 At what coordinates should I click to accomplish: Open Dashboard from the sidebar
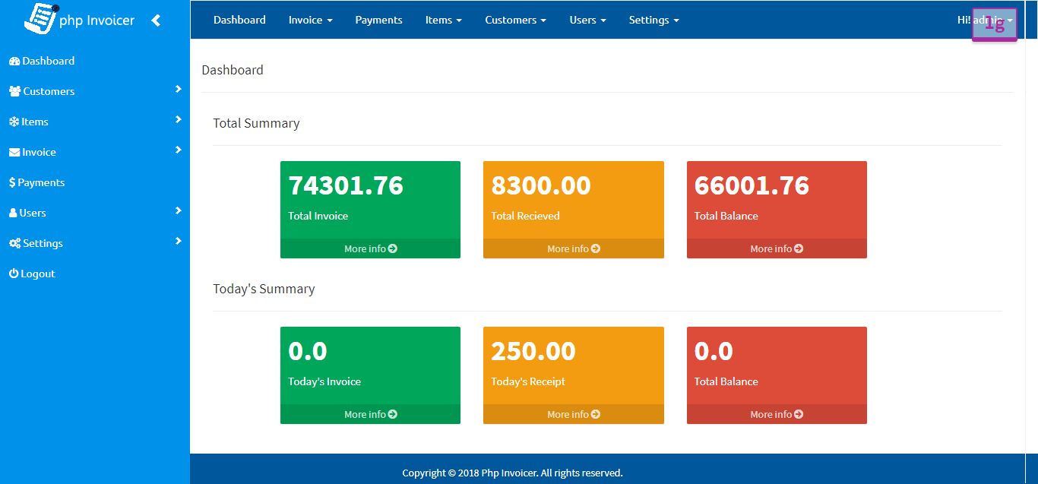[x=42, y=61]
